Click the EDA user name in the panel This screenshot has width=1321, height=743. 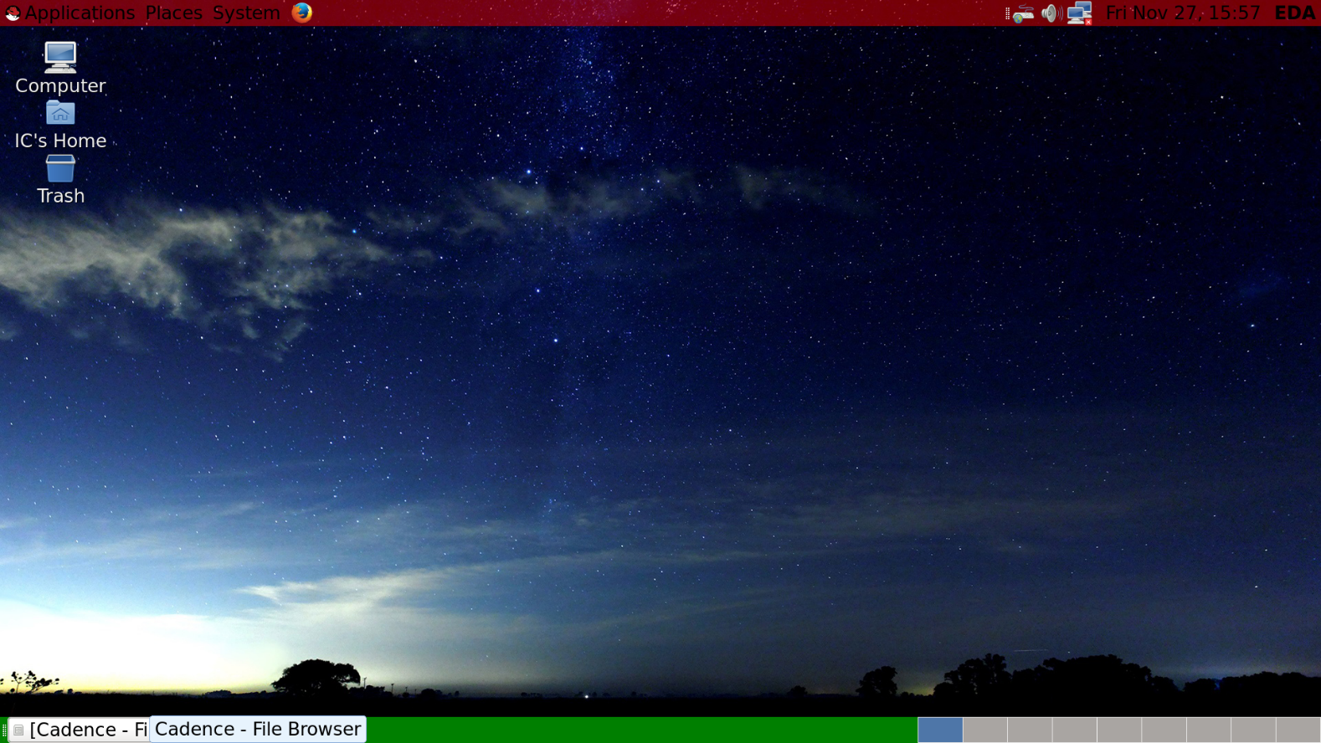pos(1294,13)
